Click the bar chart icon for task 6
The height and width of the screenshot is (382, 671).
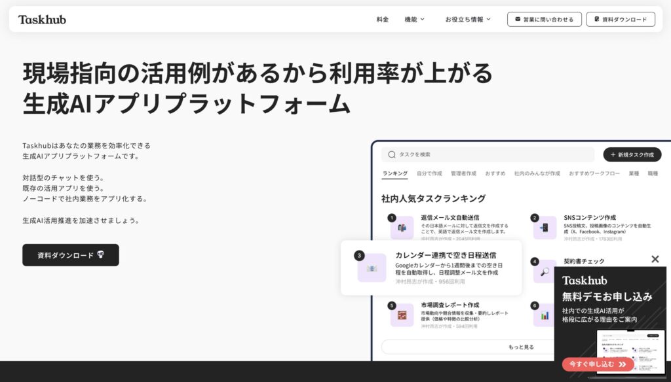tap(545, 315)
